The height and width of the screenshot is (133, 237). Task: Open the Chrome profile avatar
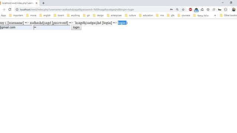234,10
